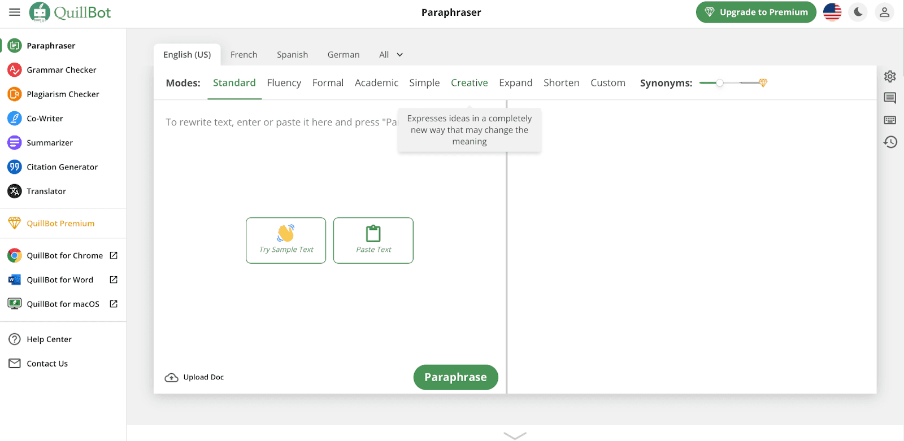Open the history clock icon

click(x=890, y=142)
